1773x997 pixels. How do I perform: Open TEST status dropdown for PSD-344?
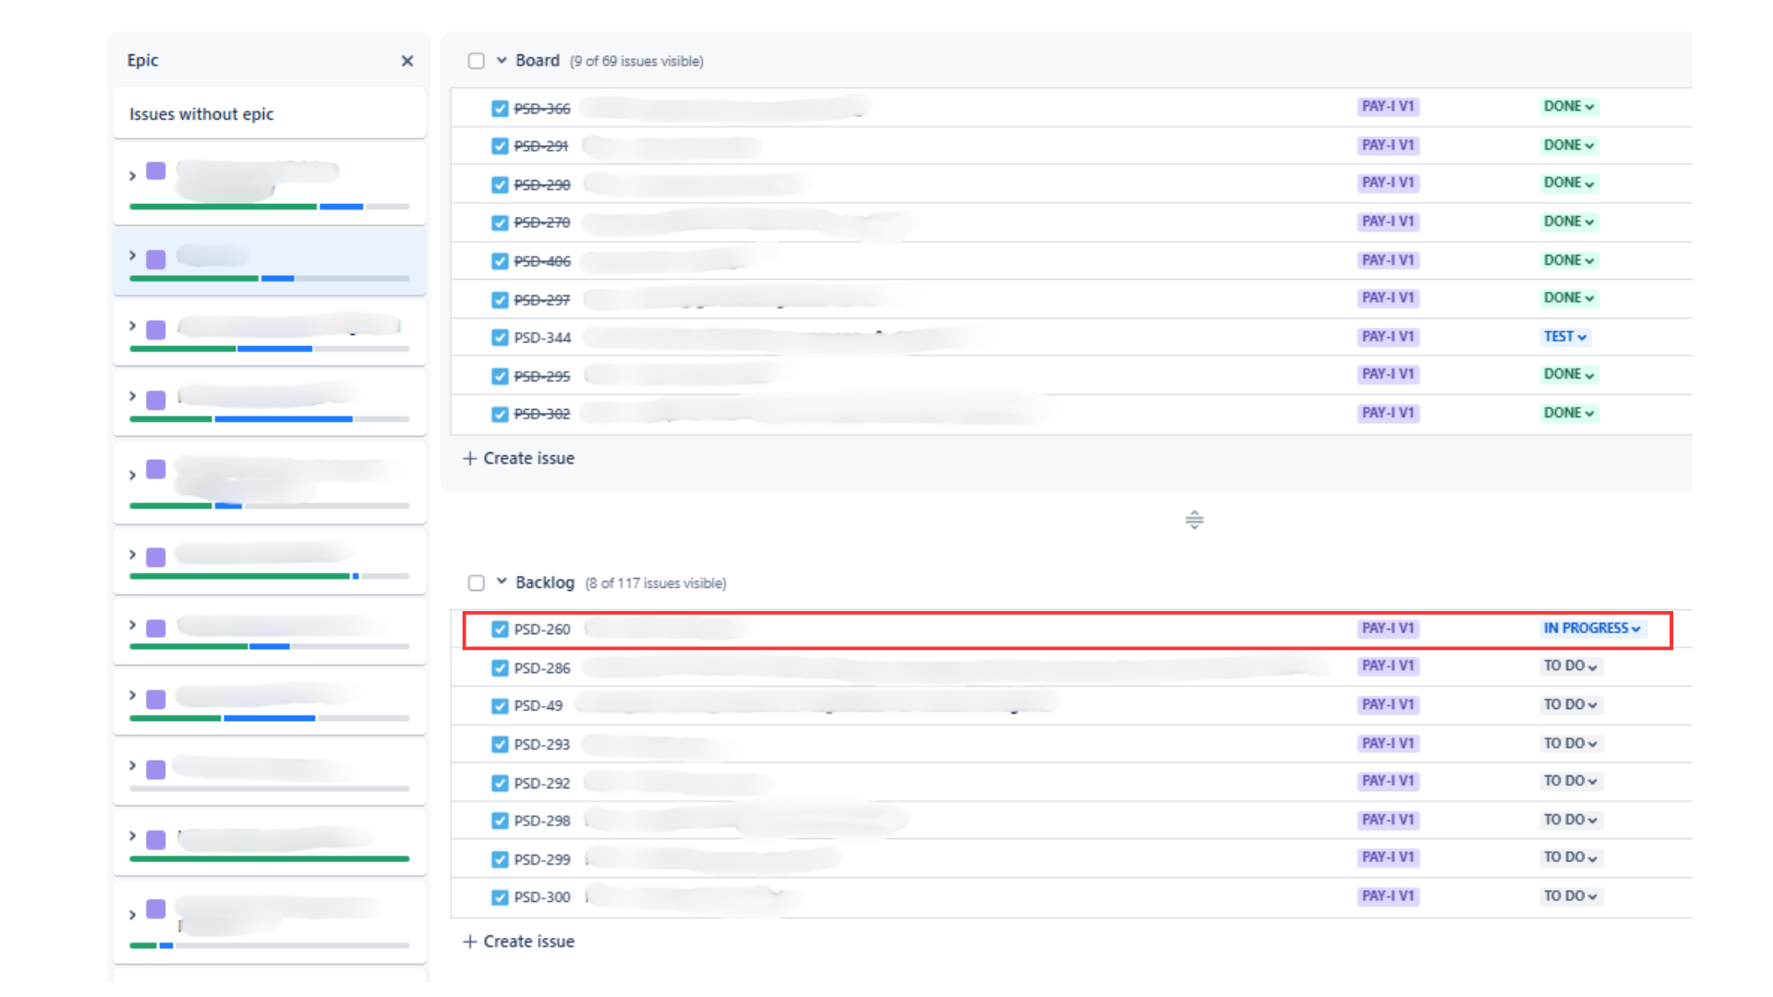[1564, 337]
